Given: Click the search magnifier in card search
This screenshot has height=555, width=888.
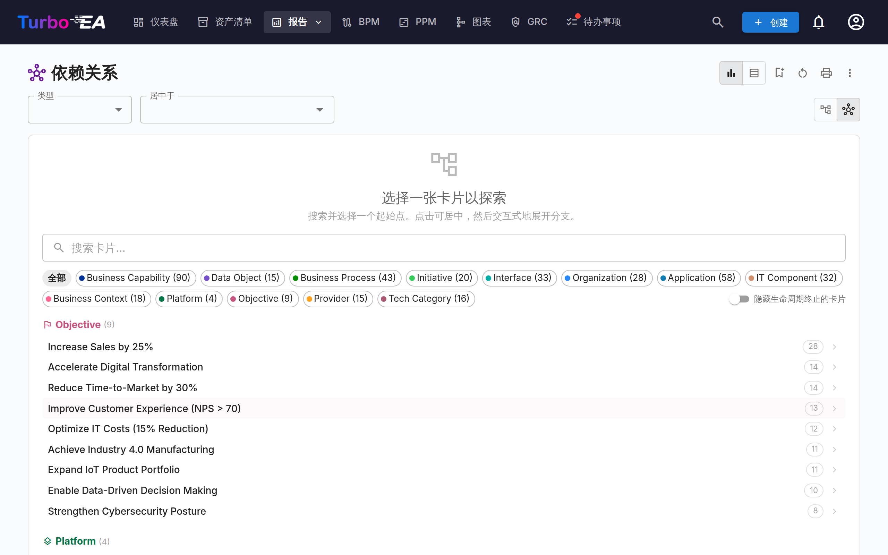Looking at the screenshot, I should (59, 248).
